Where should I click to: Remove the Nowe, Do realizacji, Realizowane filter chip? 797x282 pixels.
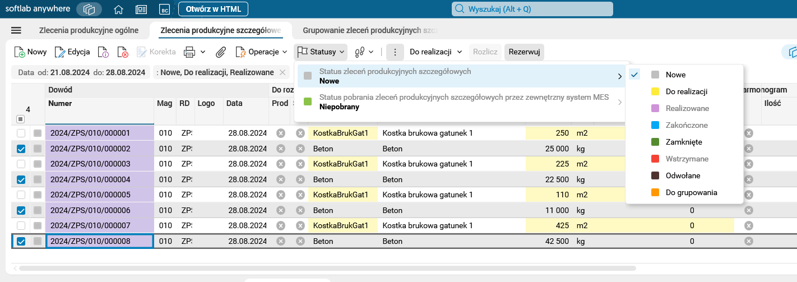[282, 72]
